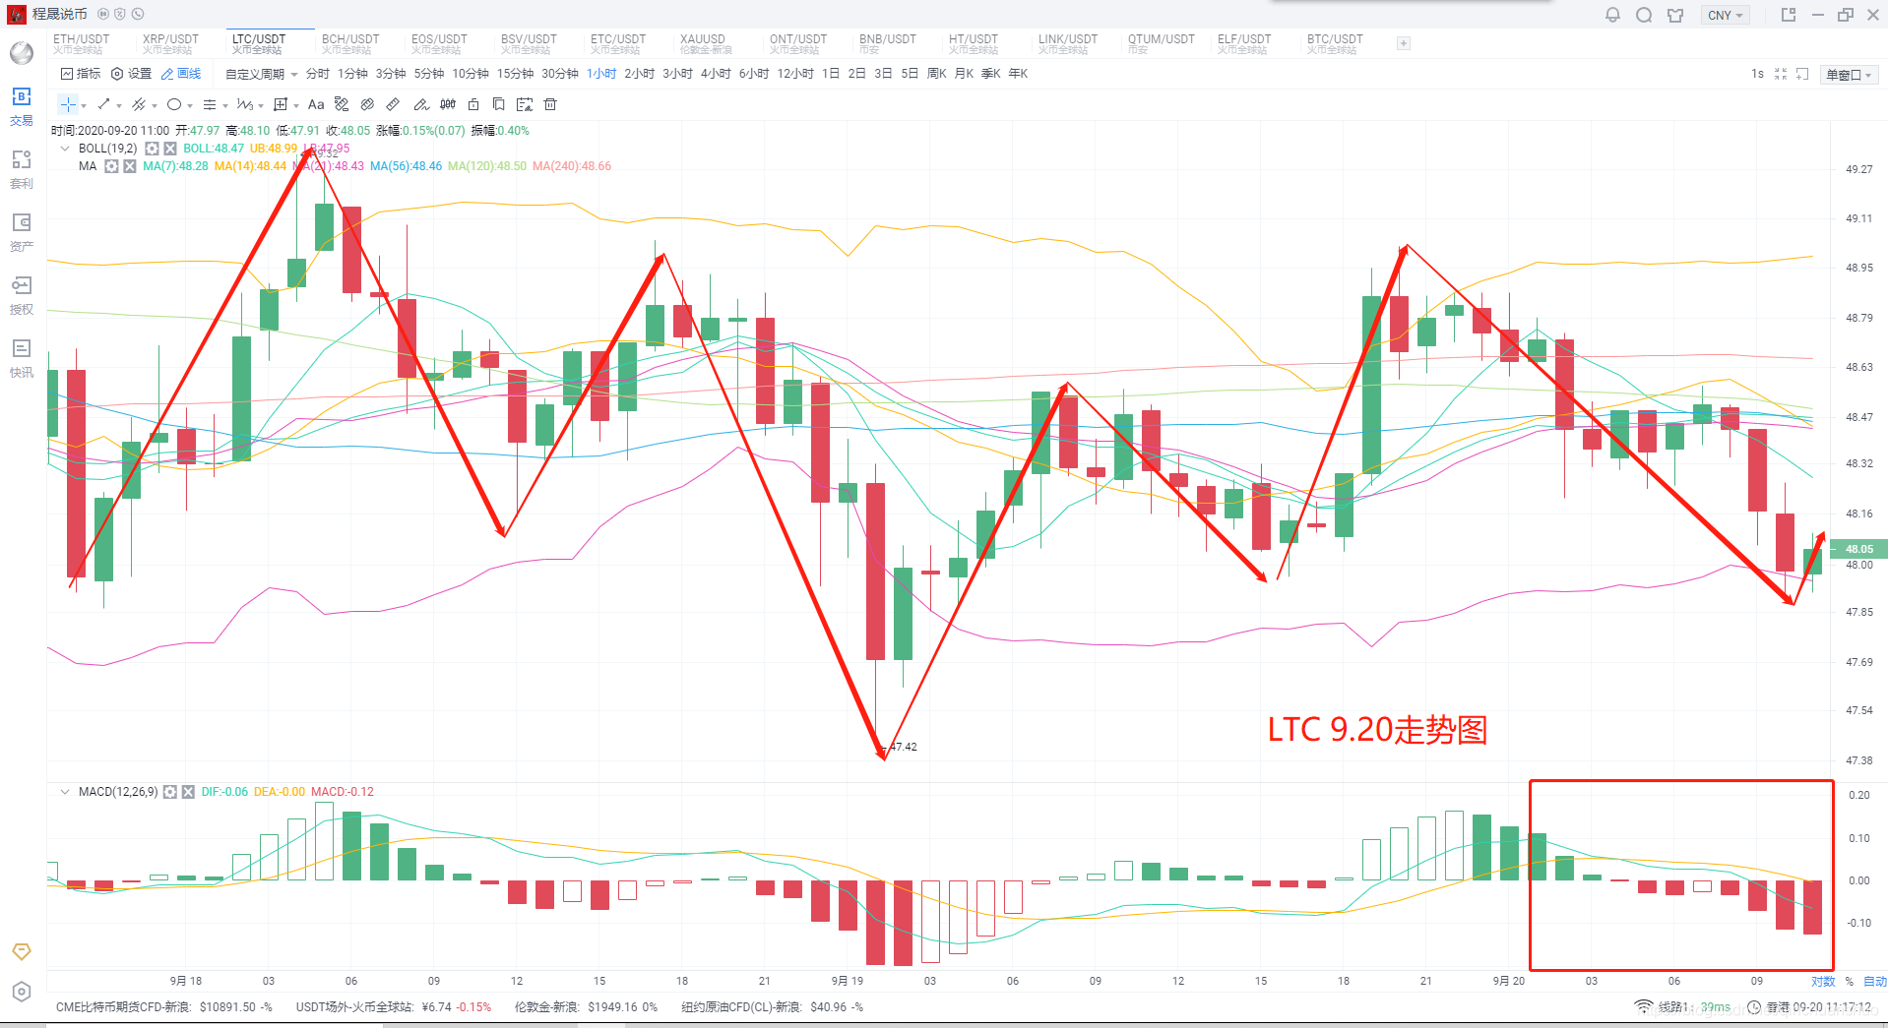Select the 1日 daily timeframe
This screenshot has height=1028, width=1888.
[x=831, y=74]
